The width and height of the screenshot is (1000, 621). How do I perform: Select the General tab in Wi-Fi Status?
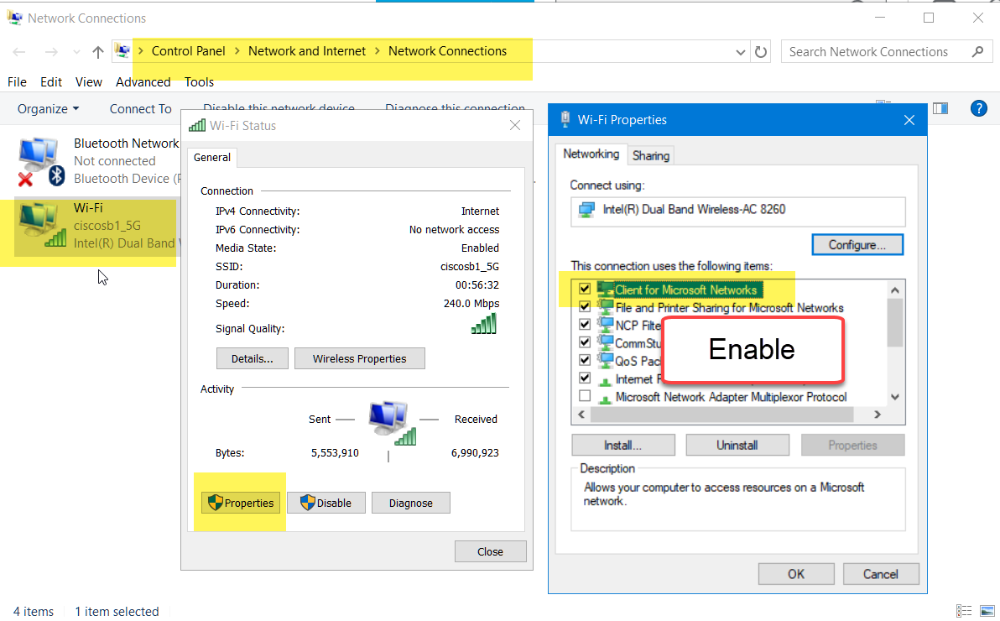(x=212, y=157)
